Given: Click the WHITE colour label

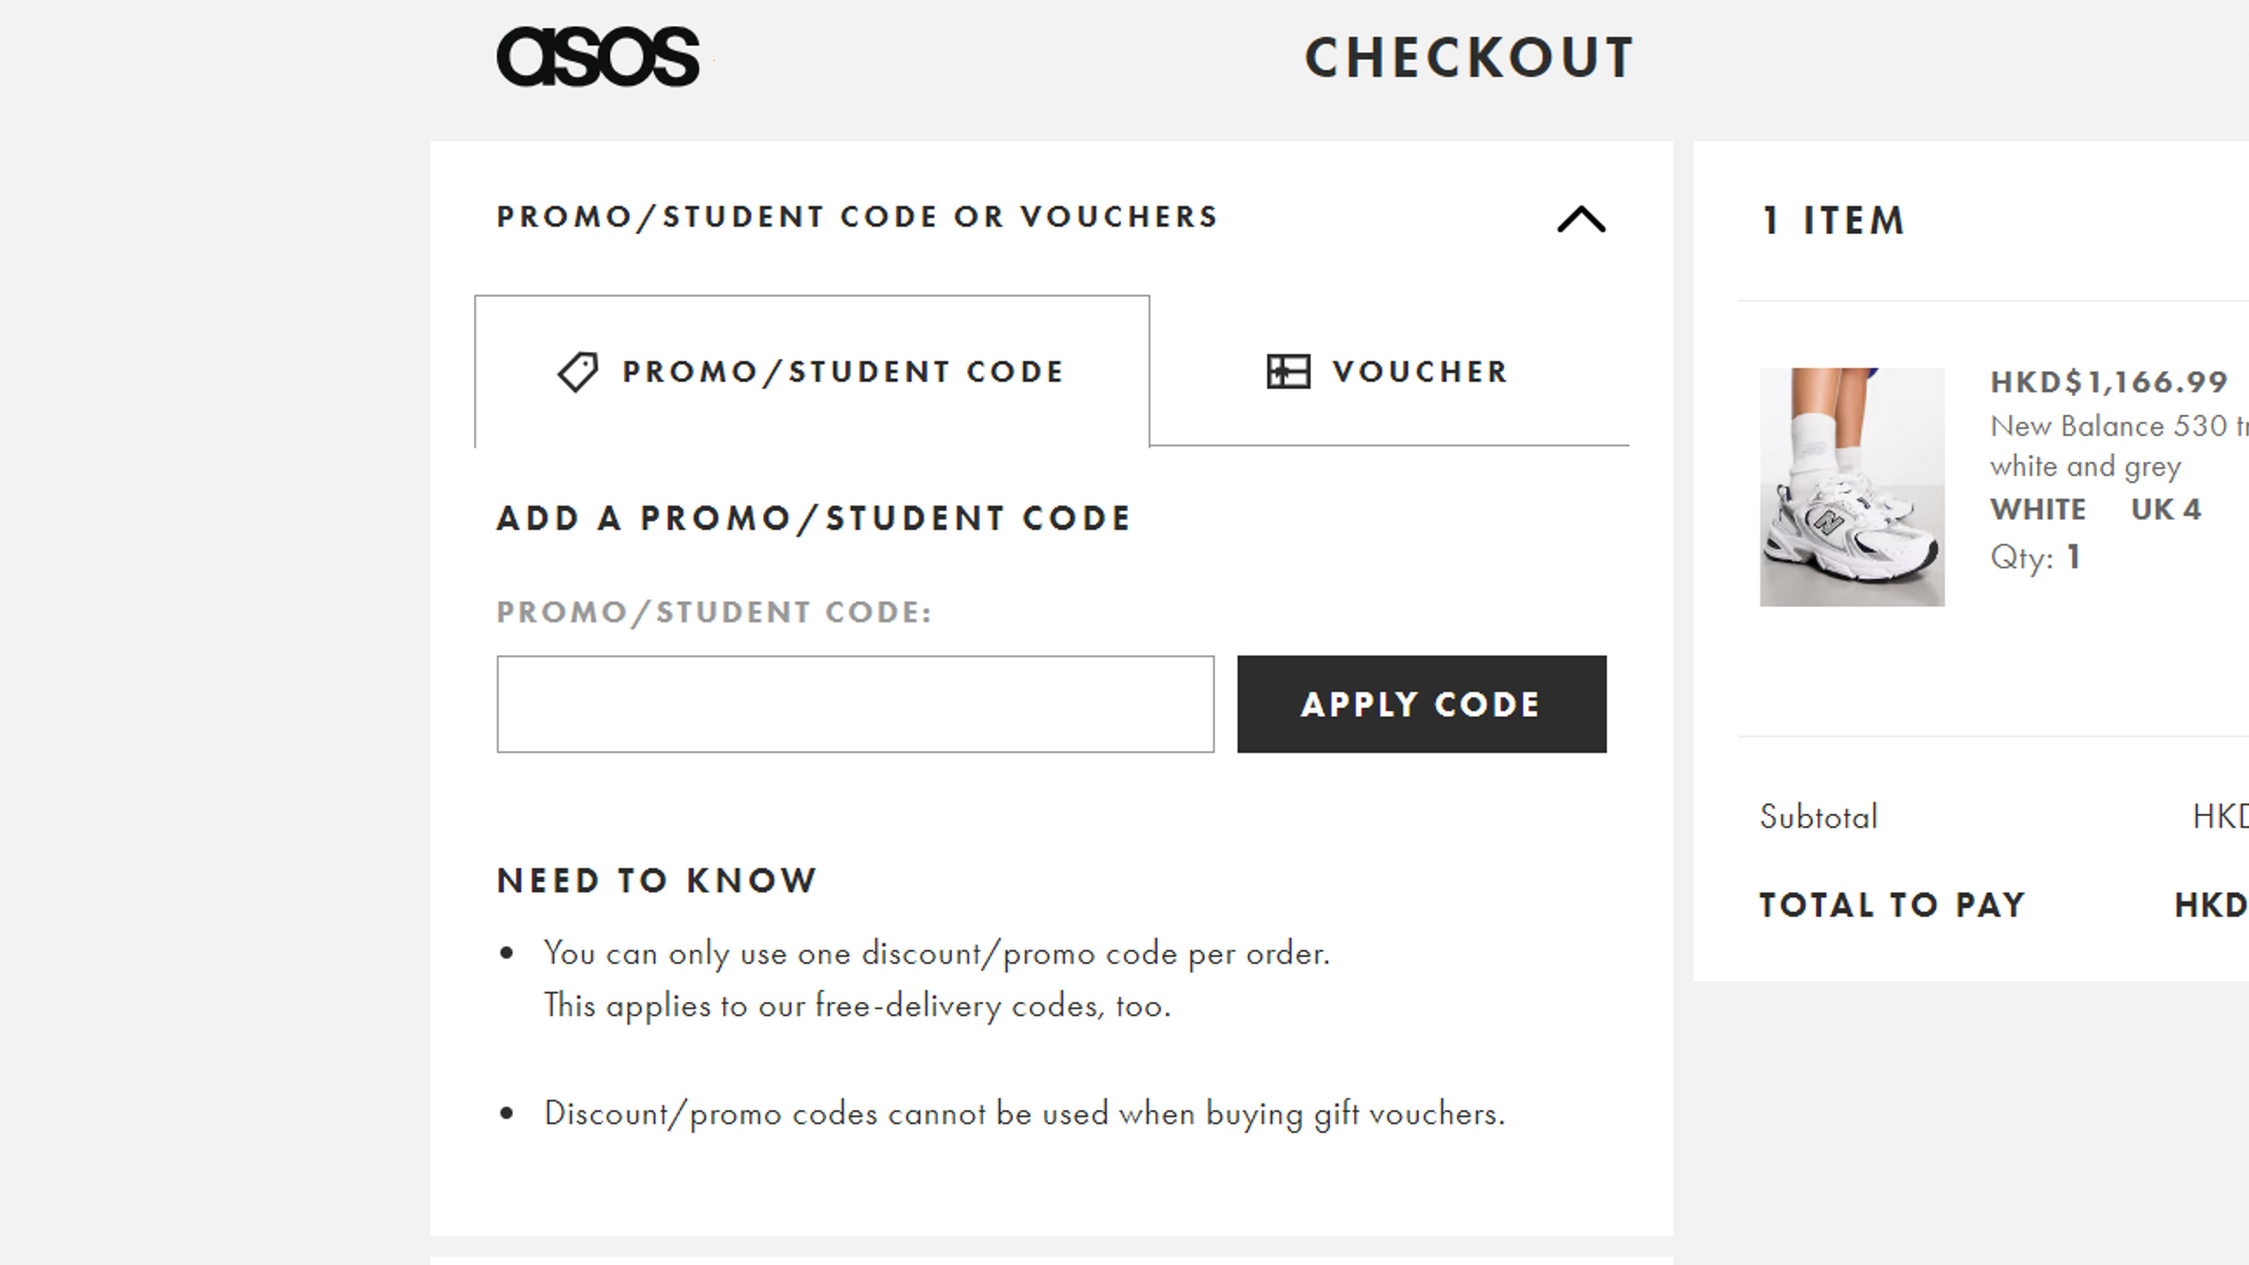Looking at the screenshot, I should pyautogui.click(x=2038, y=510).
